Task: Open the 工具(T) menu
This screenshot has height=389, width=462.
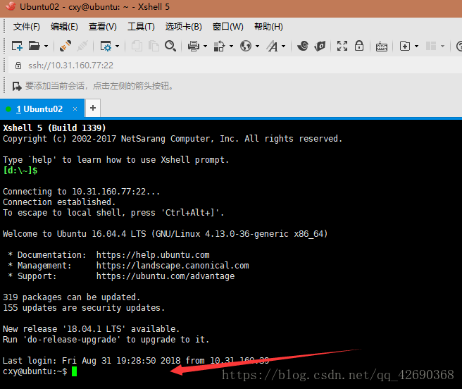Action: [x=141, y=27]
